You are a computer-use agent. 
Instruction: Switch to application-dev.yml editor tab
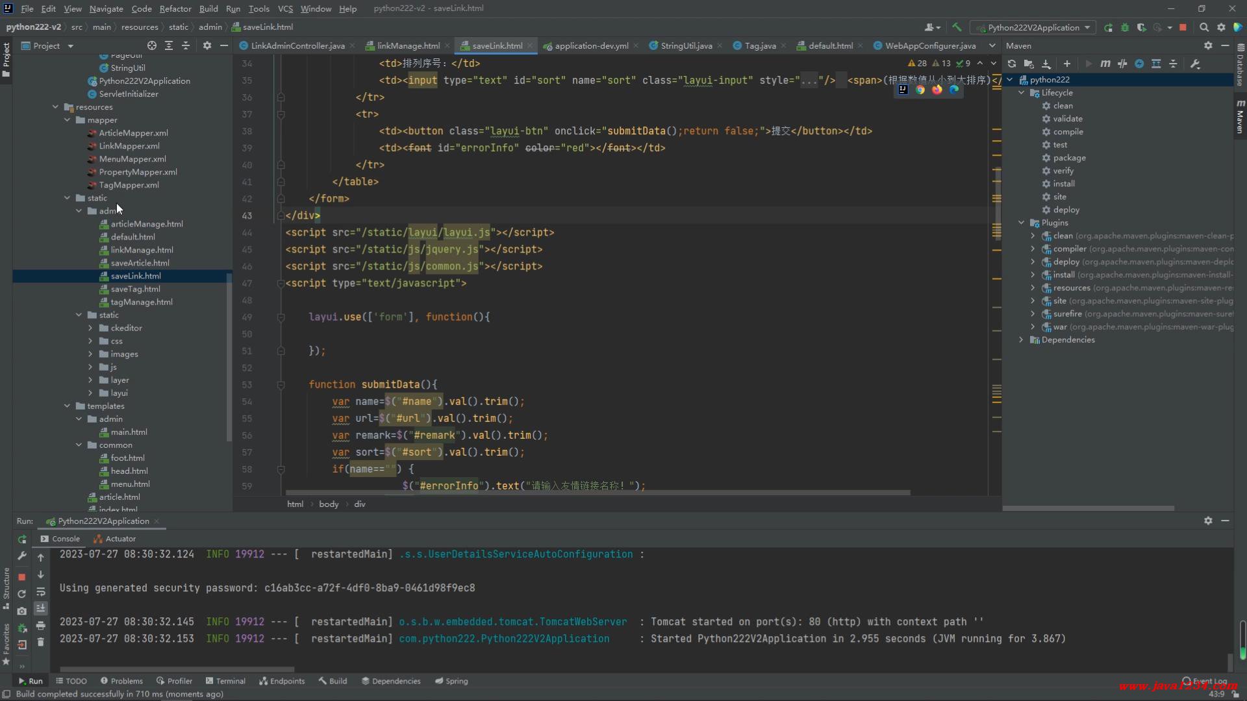[x=592, y=45]
